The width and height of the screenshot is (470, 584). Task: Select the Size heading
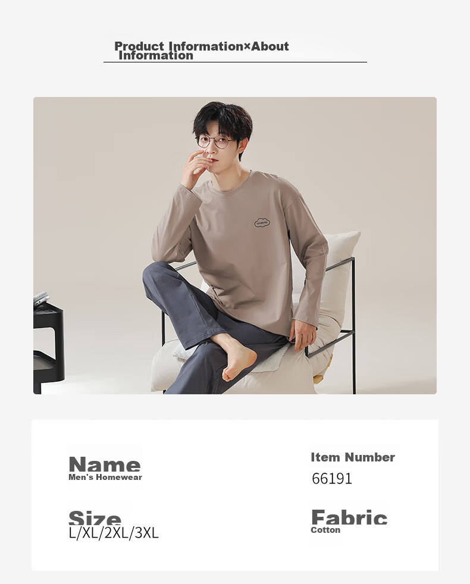pos(95,518)
